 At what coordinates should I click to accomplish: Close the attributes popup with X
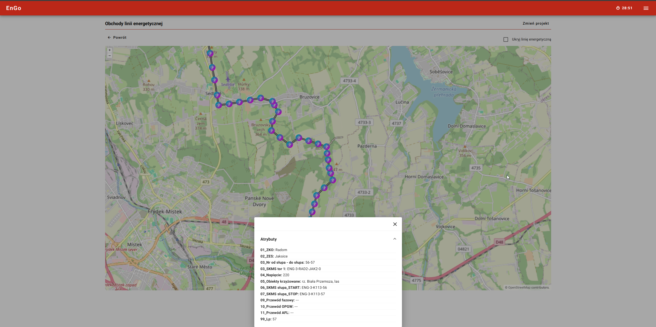pos(395,224)
